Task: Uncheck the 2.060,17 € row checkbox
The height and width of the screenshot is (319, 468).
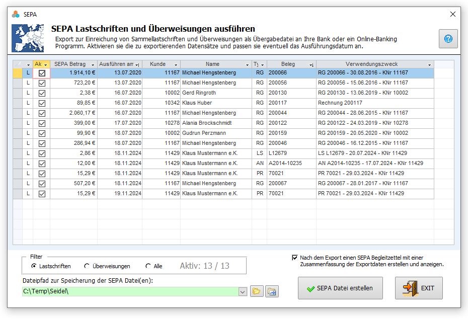Action: [42, 113]
